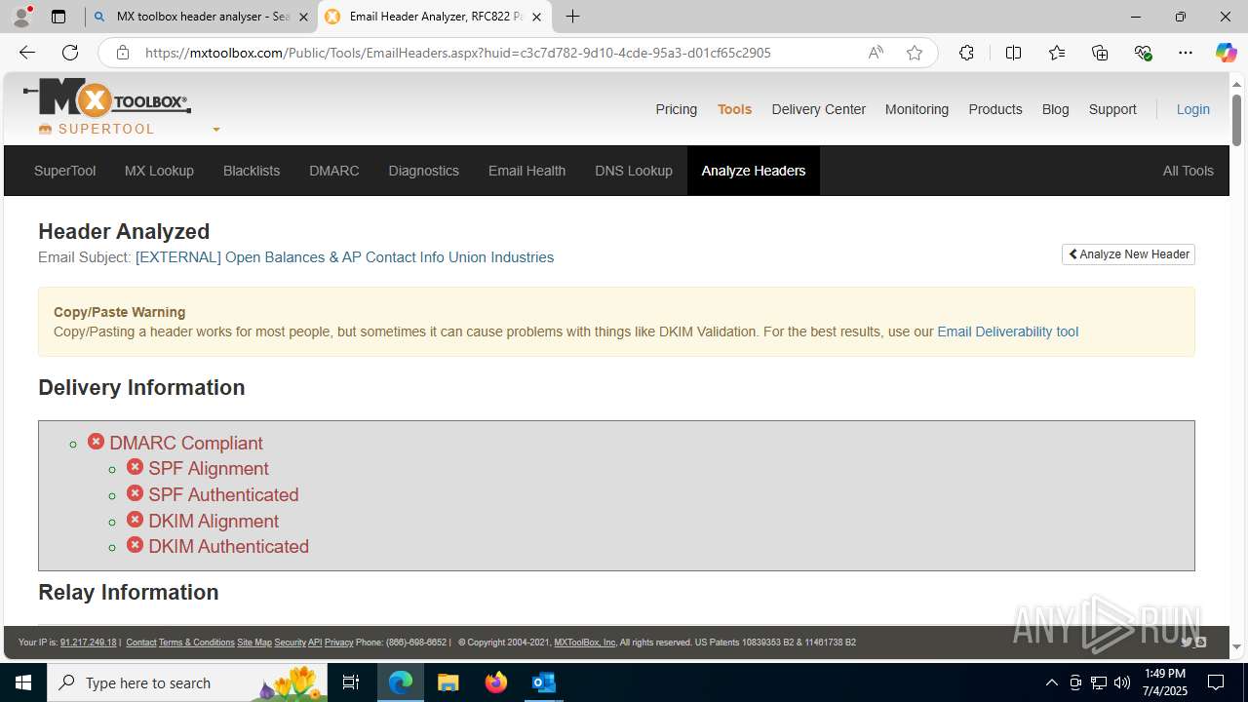
Task: Click the DMARC Compliant failed icon
Action: pyautogui.click(x=96, y=442)
